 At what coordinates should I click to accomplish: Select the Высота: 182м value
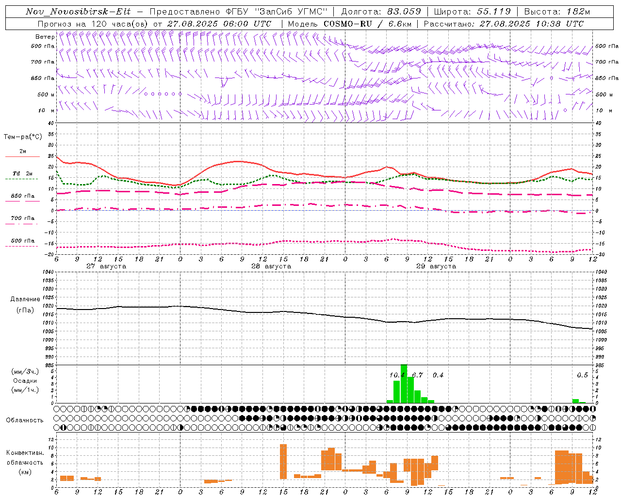[557, 12]
